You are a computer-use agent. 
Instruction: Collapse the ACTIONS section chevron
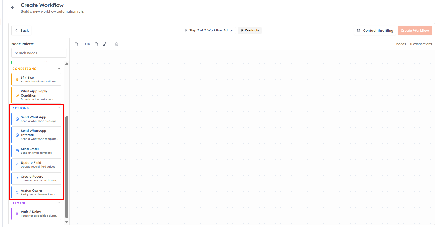pos(59,108)
